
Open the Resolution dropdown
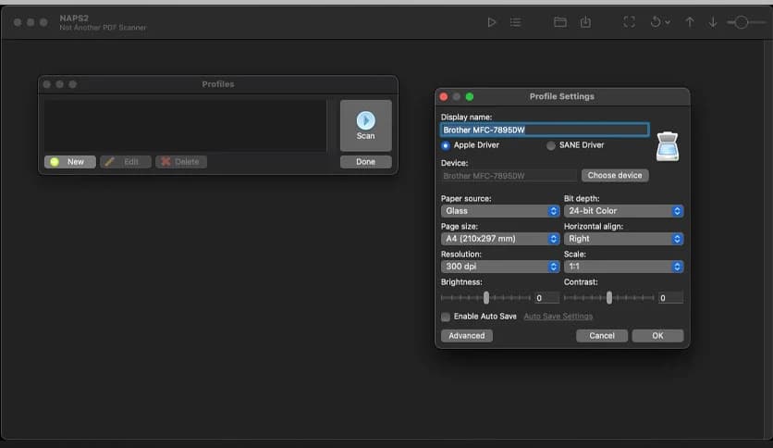pyautogui.click(x=500, y=267)
